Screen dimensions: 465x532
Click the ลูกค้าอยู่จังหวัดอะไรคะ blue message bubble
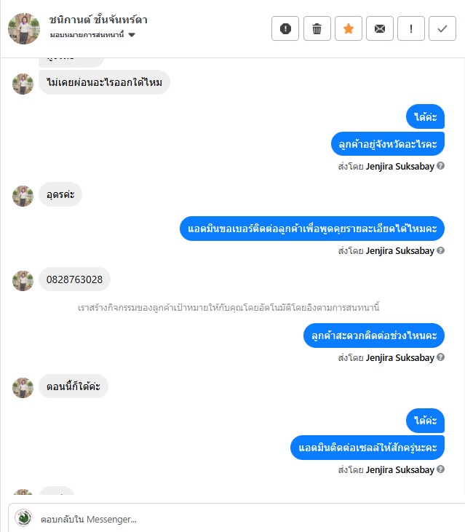(388, 144)
